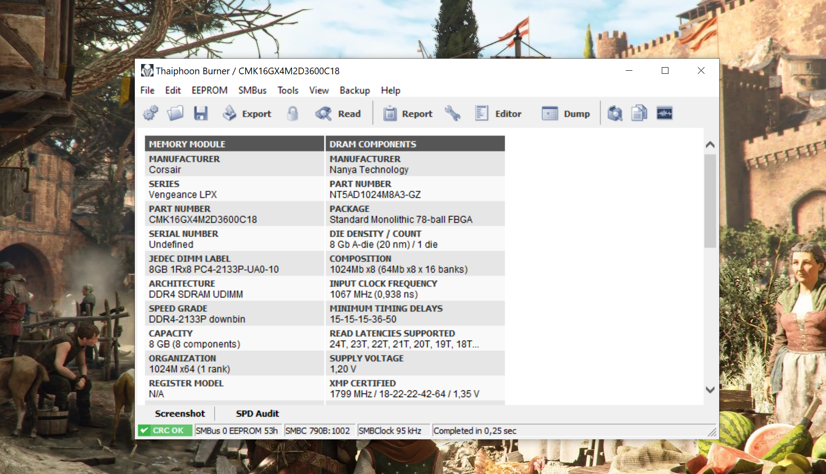Open the Backup menu
Viewport: 826px width, 474px height.
click(x=355, y=90)
